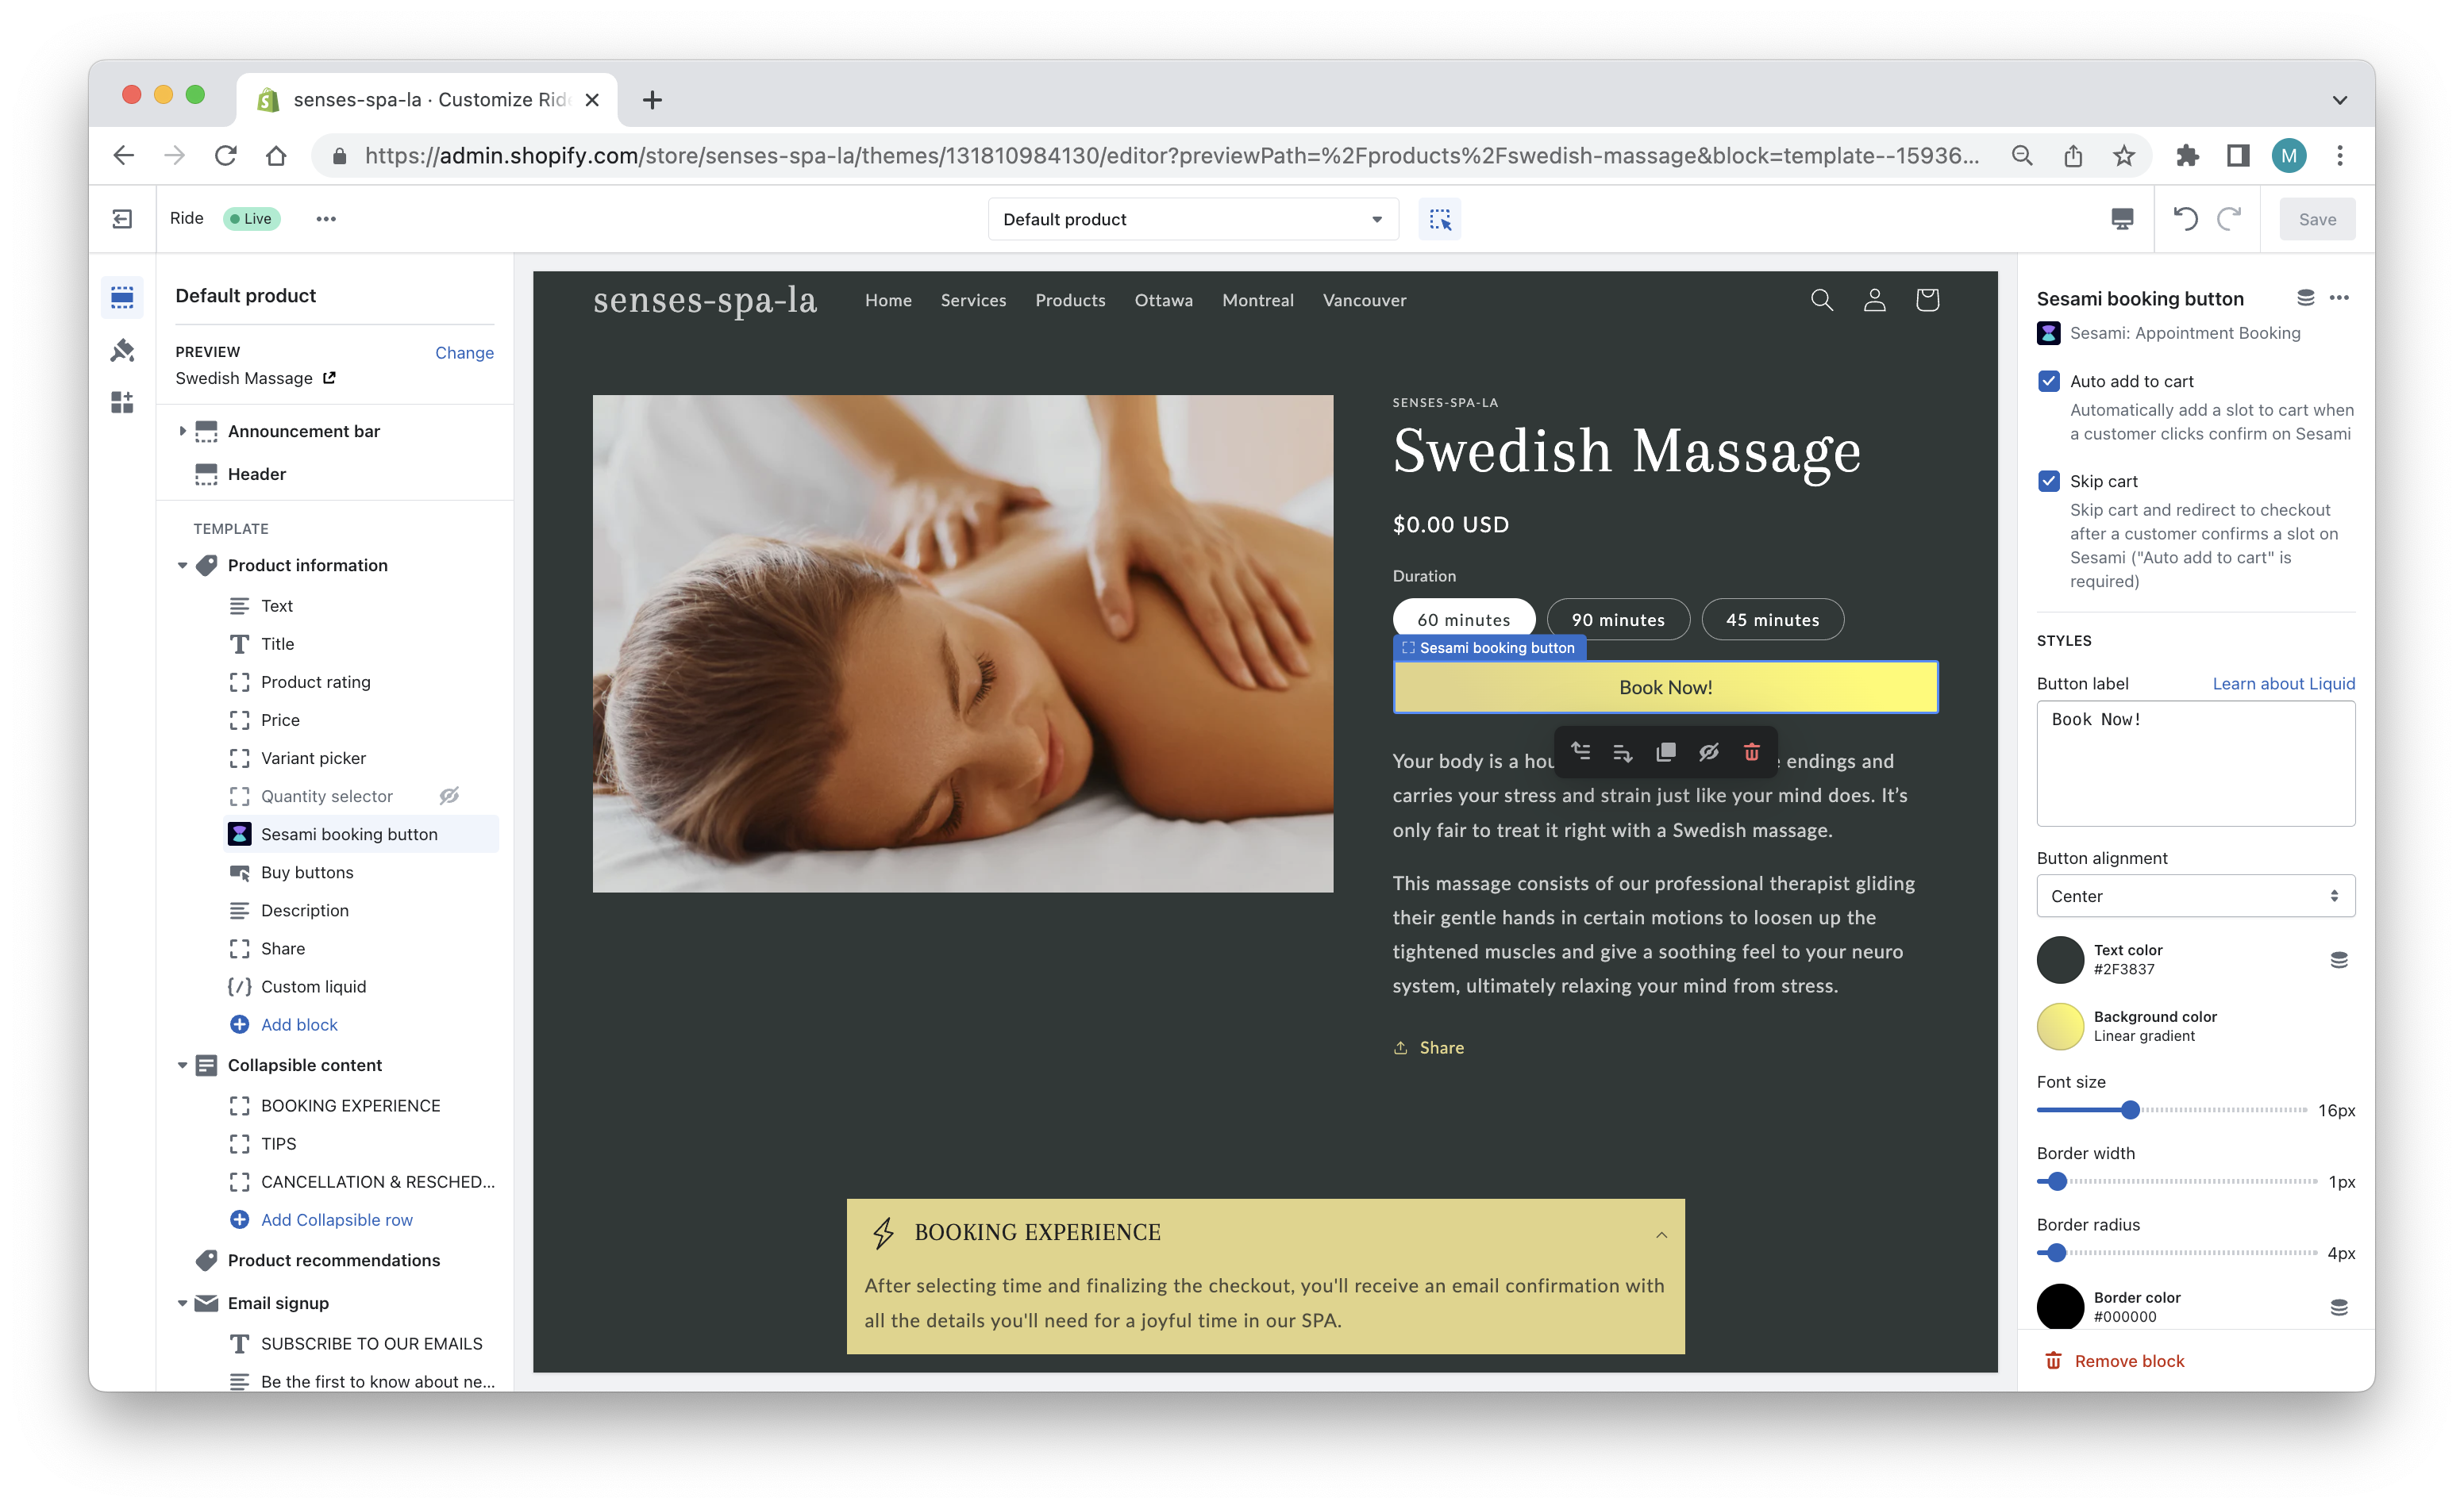The height and width of the screenshot is (1509, 2464).
Task: Adjust the Font size slider
Action: 2130,1109
